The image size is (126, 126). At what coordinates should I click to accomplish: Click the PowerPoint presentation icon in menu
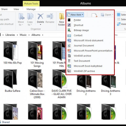click(69, 51)
